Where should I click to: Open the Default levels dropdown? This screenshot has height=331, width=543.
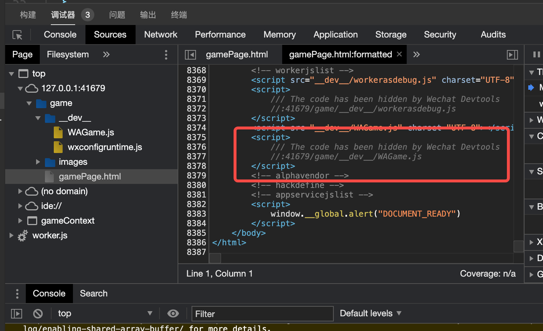(x=371, y=313)
